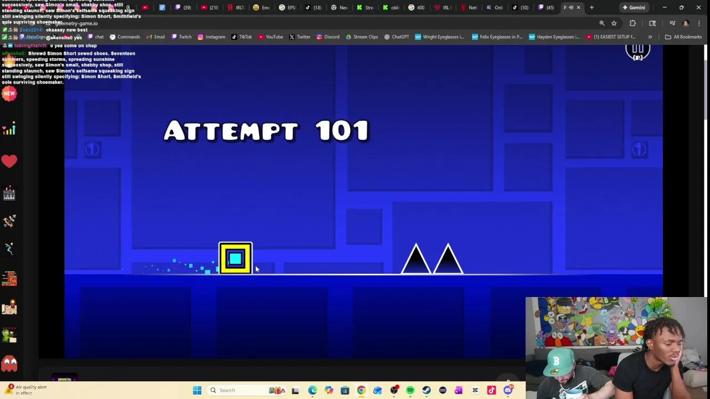
Task: Open Felix Eyeglasses bookmark
Action: 497,37
